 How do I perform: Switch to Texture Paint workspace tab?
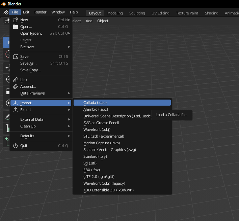click(187, 13)
